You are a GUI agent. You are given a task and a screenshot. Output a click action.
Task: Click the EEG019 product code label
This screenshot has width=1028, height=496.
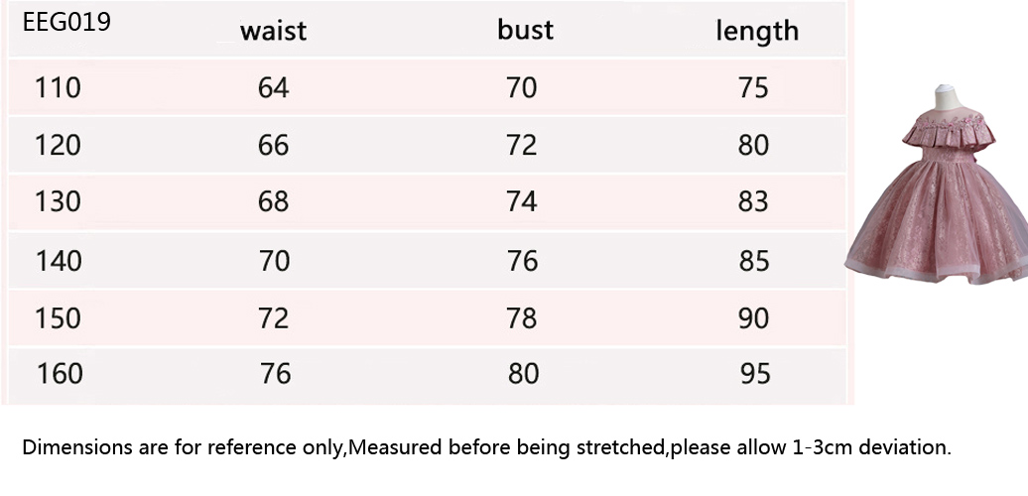65,23
